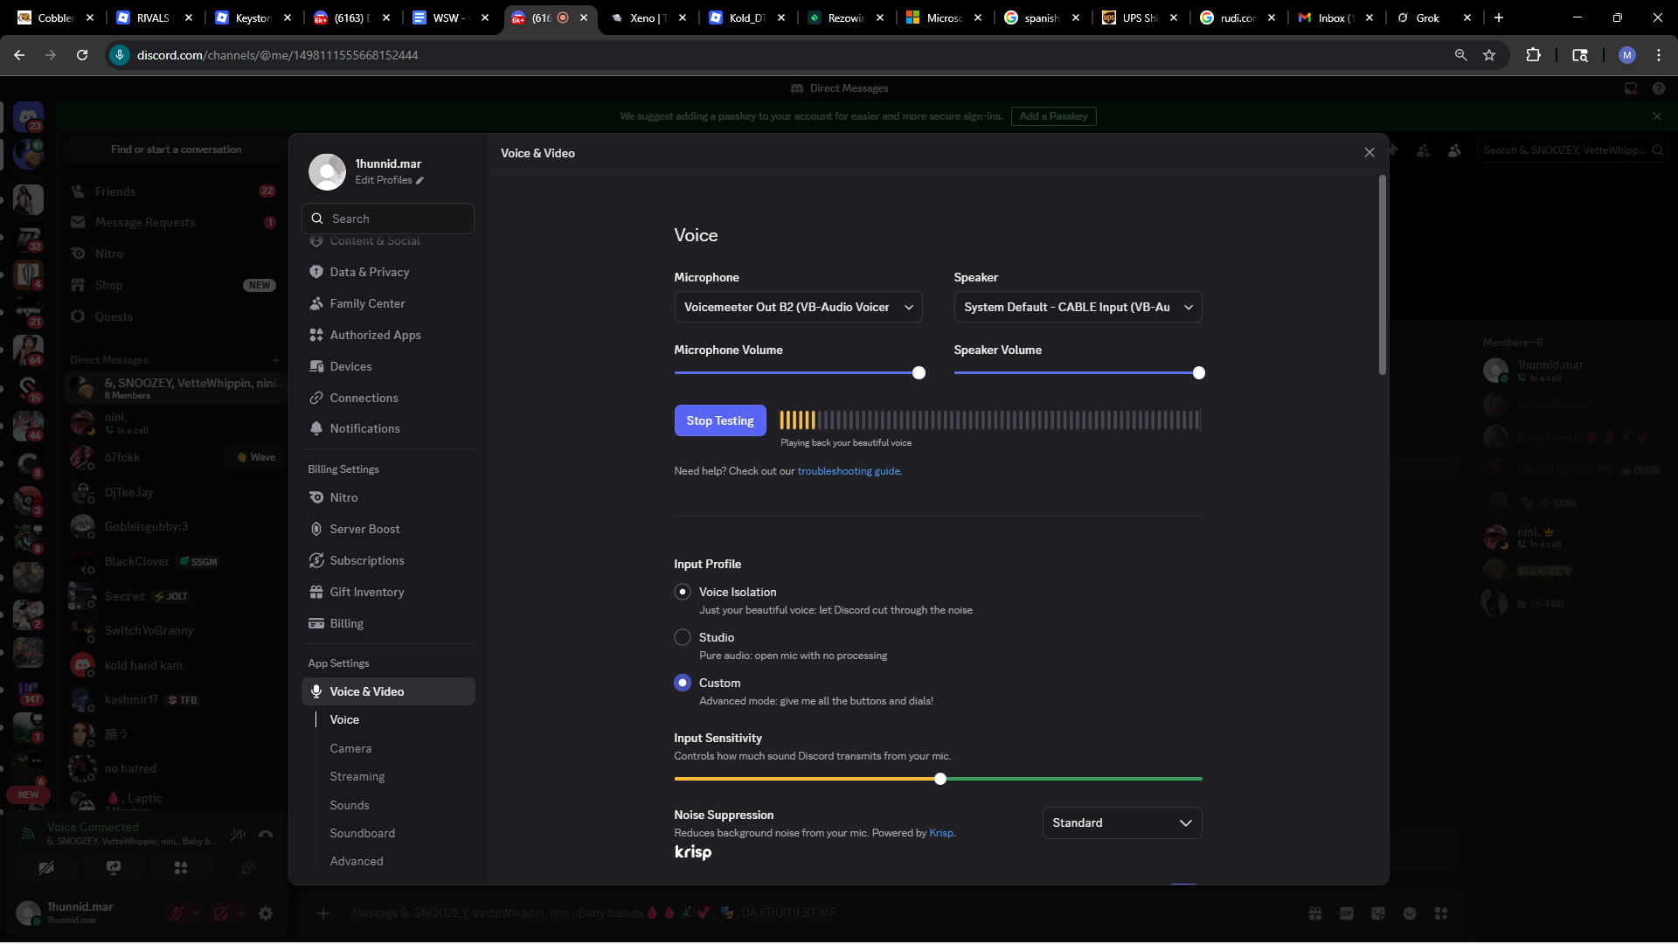Select the Advanced sub-tab
1678x944 pixels.
(357, 861)
